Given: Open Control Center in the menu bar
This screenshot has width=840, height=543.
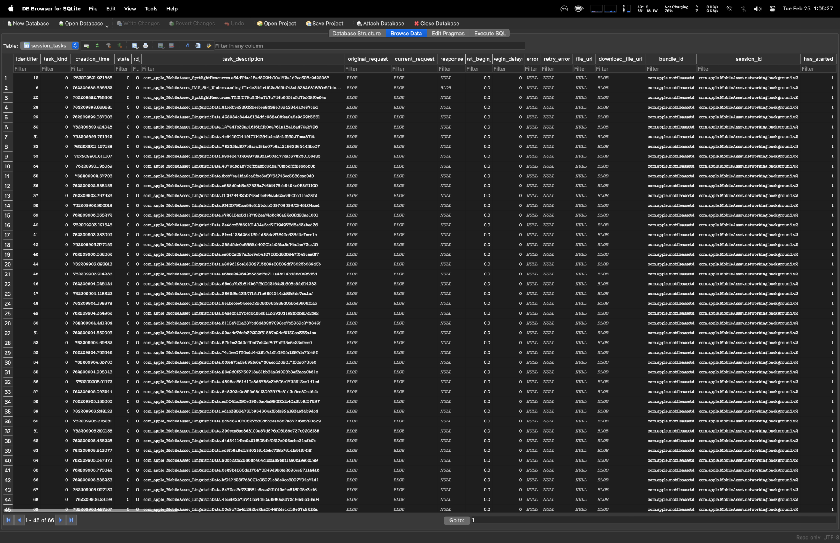Looking at the screenshot, I should (x=772, y=8).
